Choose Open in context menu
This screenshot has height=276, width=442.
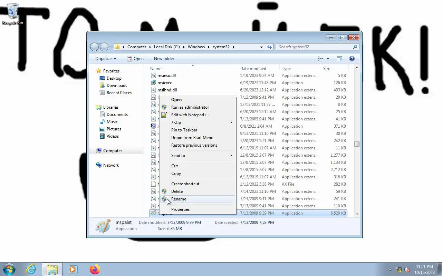(x=198, y=100)
